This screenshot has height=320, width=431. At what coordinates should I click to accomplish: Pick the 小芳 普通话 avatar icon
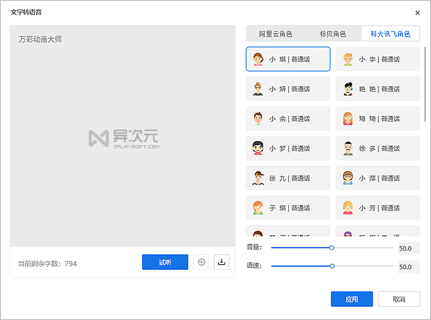tap(348, 208)
